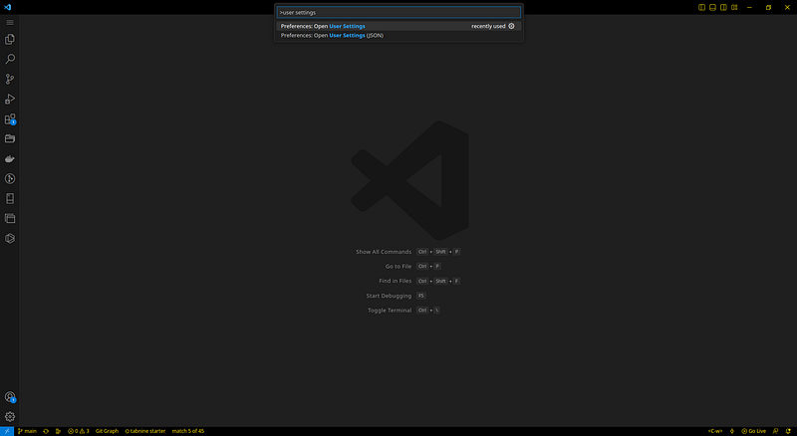Open the errors and warnings status indicator

[x=79, y=431]
